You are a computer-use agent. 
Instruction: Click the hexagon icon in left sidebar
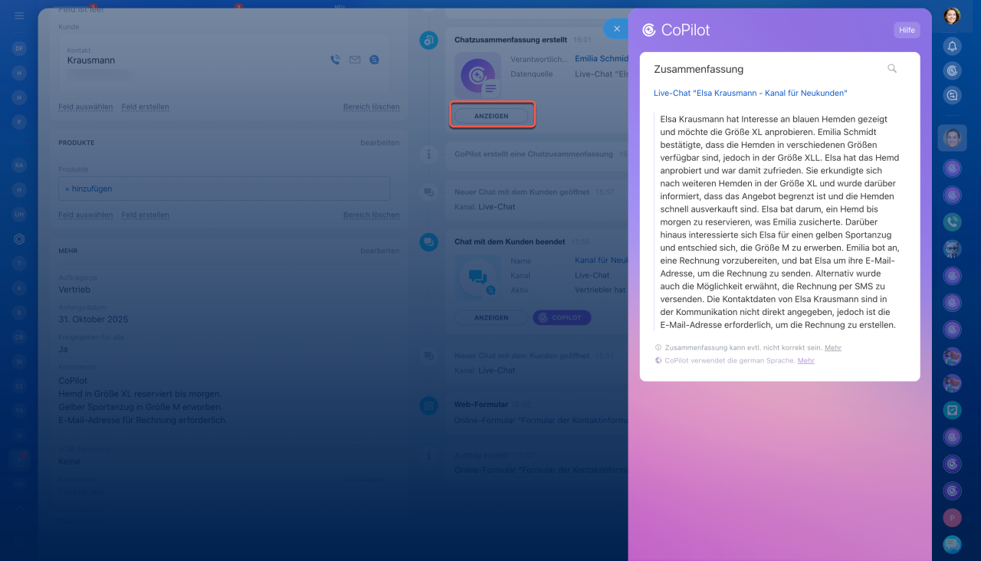pyautogui.click(x=19, y=239)
